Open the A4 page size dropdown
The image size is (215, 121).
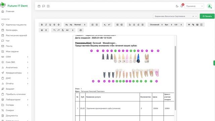click(x=70, y=30)
